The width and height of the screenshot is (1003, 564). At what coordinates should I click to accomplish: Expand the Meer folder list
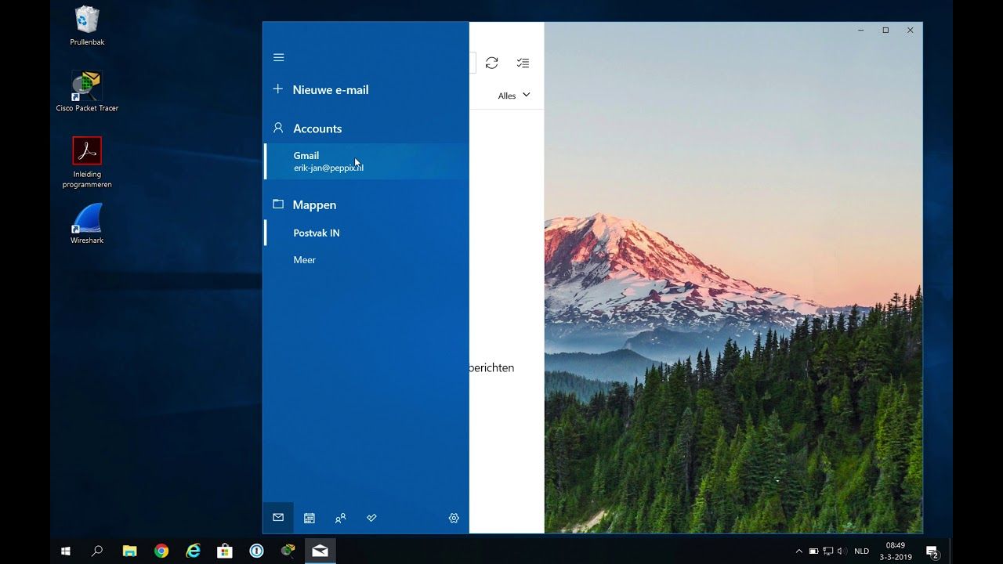point(304,259)
